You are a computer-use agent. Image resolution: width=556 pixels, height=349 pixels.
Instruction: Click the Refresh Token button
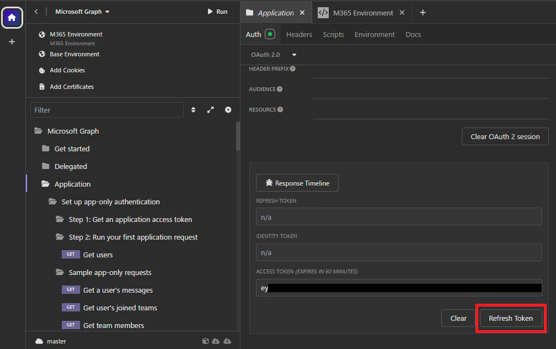pyautogui.click(x=511, y=318)
